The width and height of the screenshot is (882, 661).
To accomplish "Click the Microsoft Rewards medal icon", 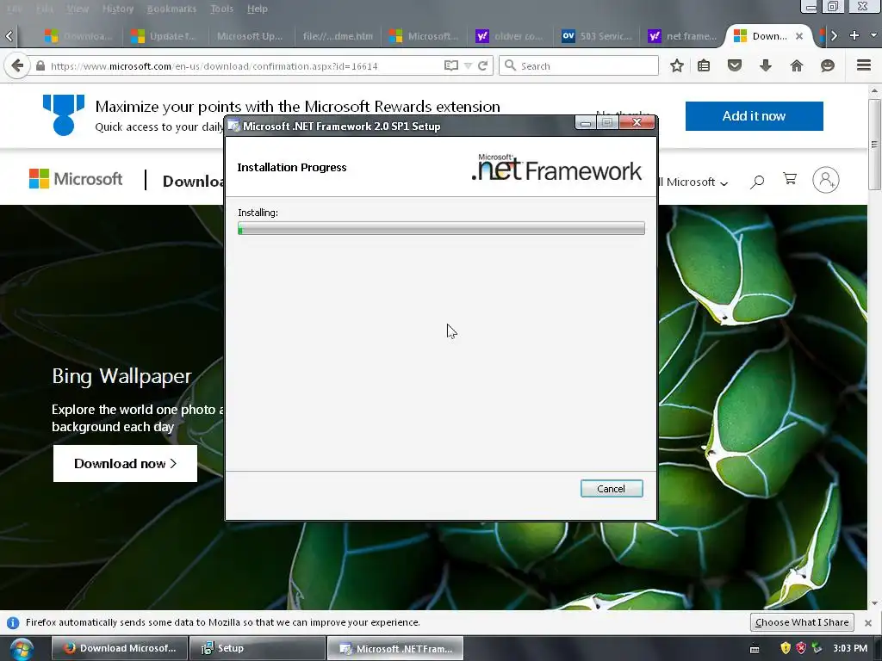I will click(x=64, y=114).
